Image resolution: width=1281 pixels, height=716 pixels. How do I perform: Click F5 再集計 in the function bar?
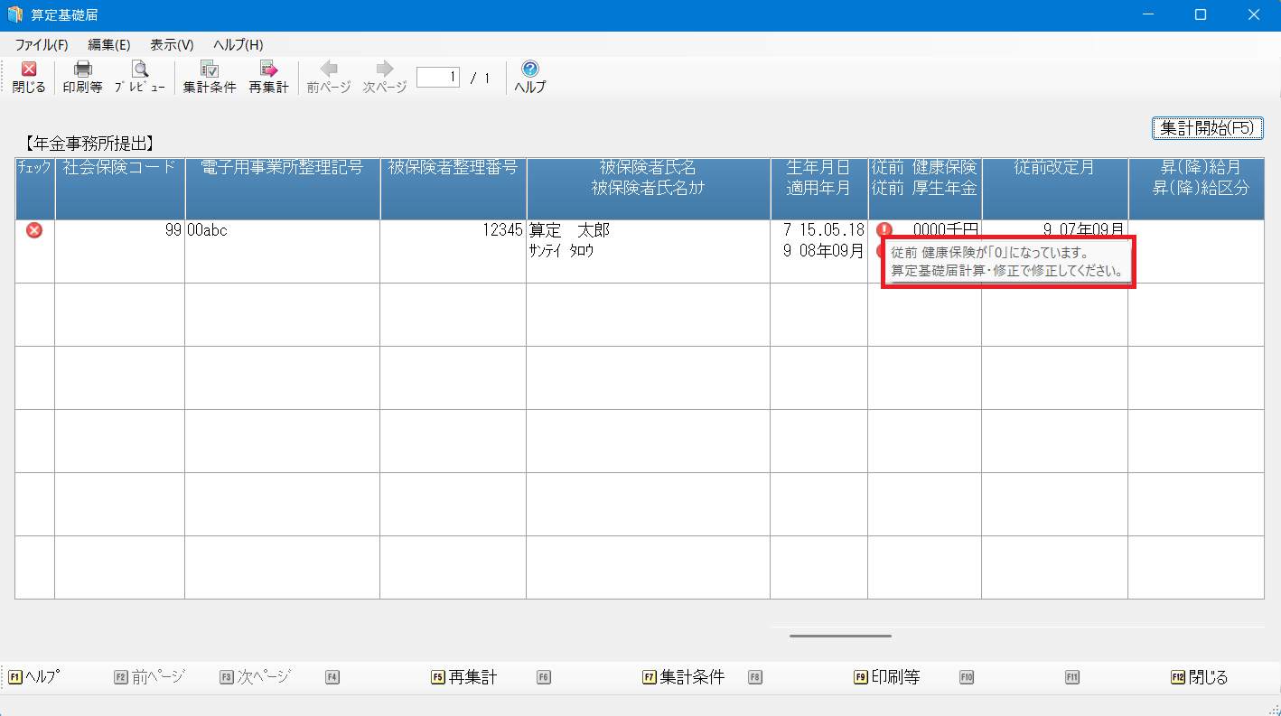click(x=464, y=677)
